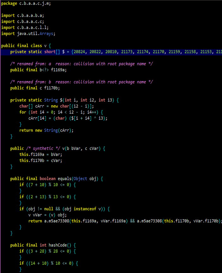Click the field declaration f1169a
The image size is (222, 273).
point(39,70)
